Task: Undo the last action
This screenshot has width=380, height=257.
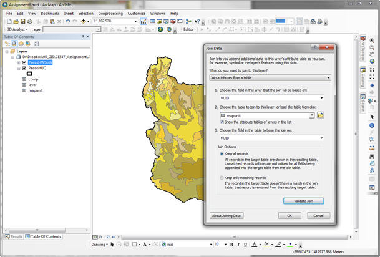Action: point(68,21)
